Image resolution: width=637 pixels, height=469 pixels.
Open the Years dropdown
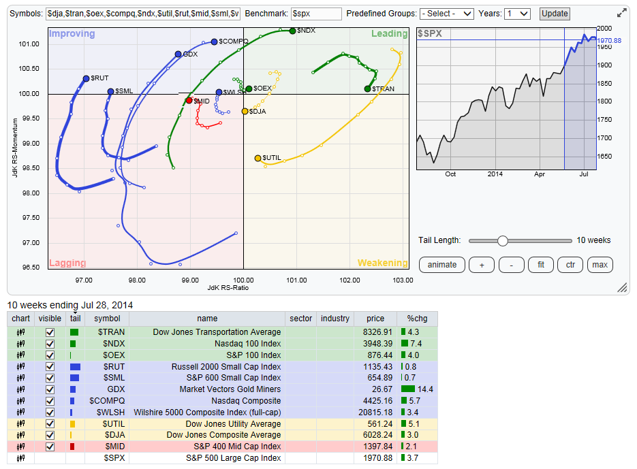coord(517,14)
